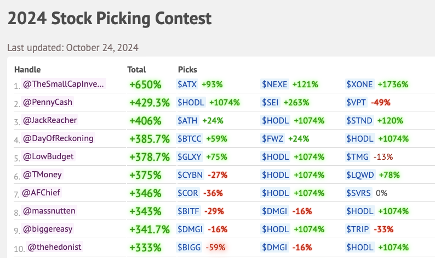435x258 pixels.
Task: Open @DayOfReckoning handle link
Action: click(58, 138)
